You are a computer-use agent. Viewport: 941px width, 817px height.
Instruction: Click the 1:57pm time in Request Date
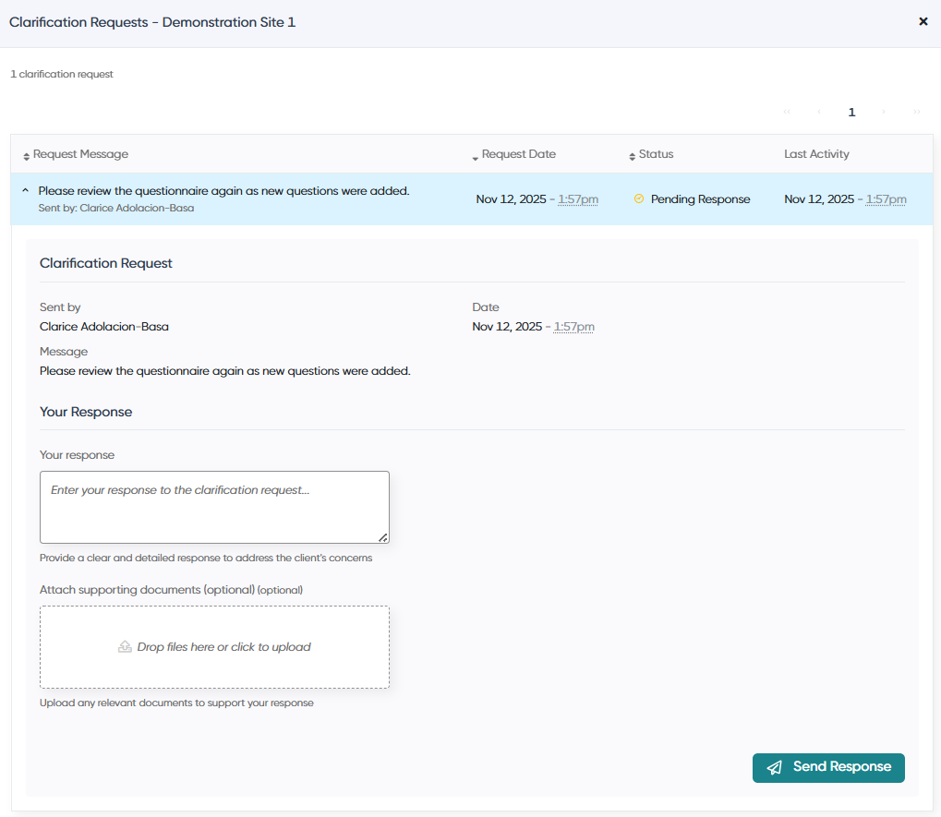pyautogui.click(x=578, y=199)
